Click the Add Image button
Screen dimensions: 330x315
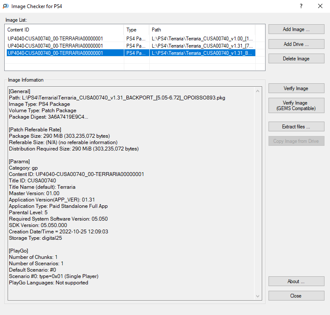(296, 29)
